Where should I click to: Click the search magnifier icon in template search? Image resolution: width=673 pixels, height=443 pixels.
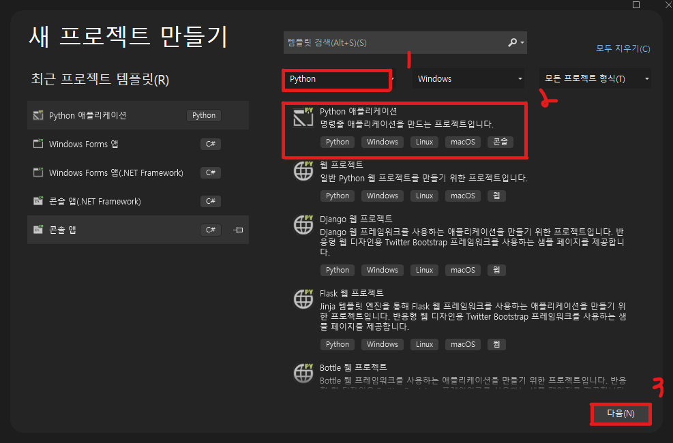(x=512, y=42)
